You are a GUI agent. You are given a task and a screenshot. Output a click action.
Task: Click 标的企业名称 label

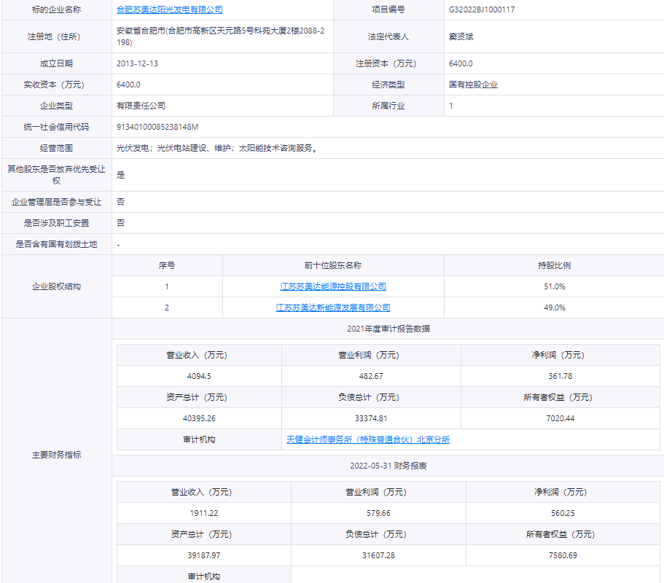(56, 9)
